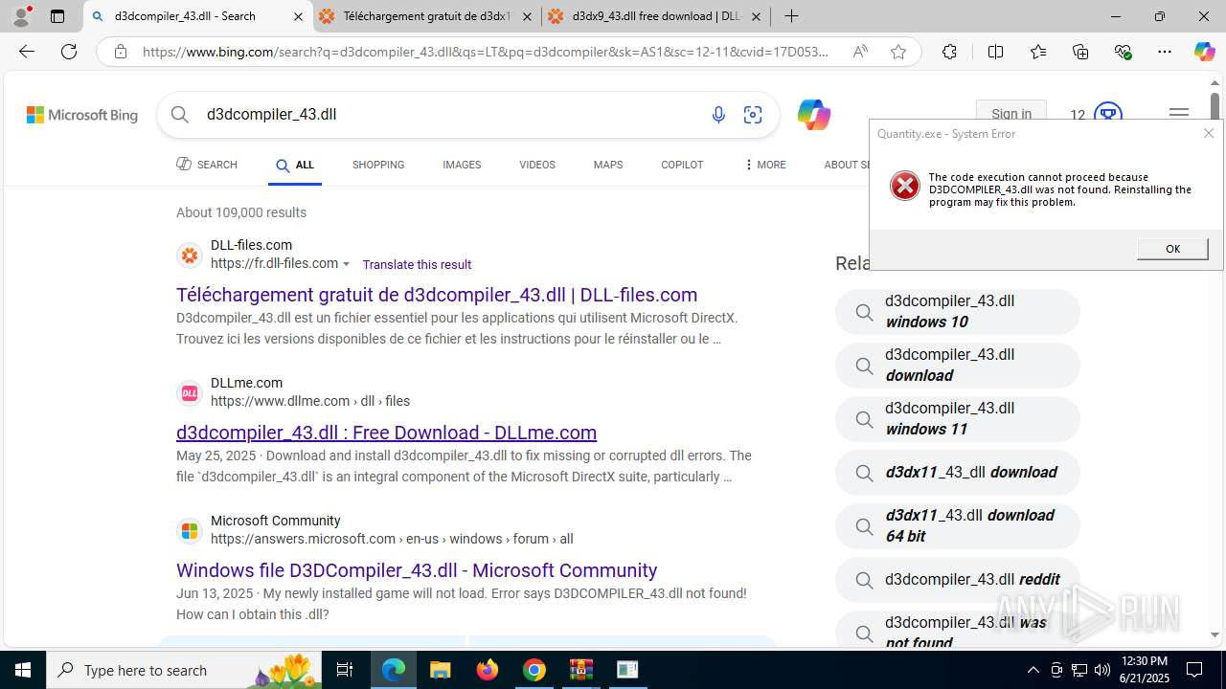
Task: Select related search d3dx11_43_dll download
Action: [x=958, y=473]
